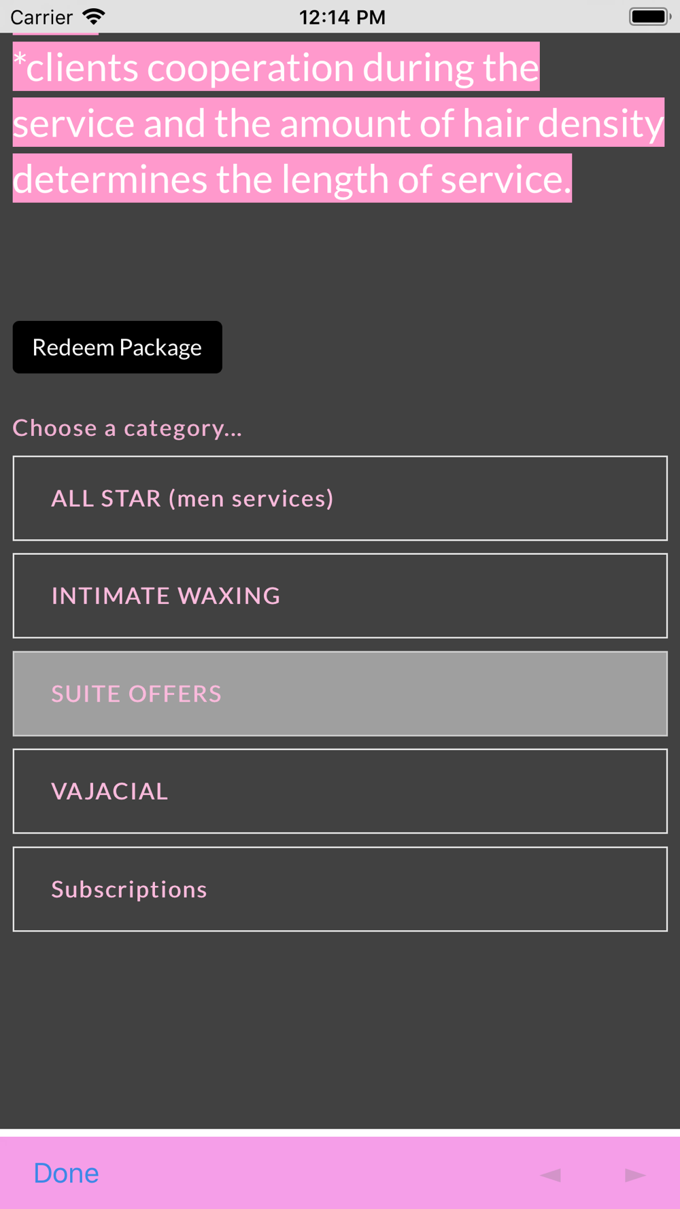Tap the pink highlight strip under status bar
680x1209 pixels.
(56, 33)
